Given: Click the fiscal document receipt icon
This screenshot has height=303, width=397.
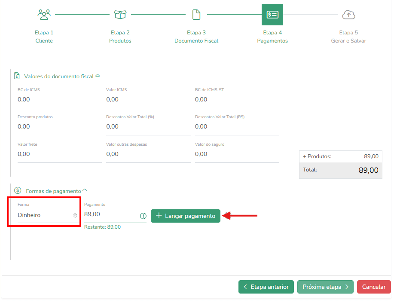Looking at the screenshot, I should [x=17, y=76].
